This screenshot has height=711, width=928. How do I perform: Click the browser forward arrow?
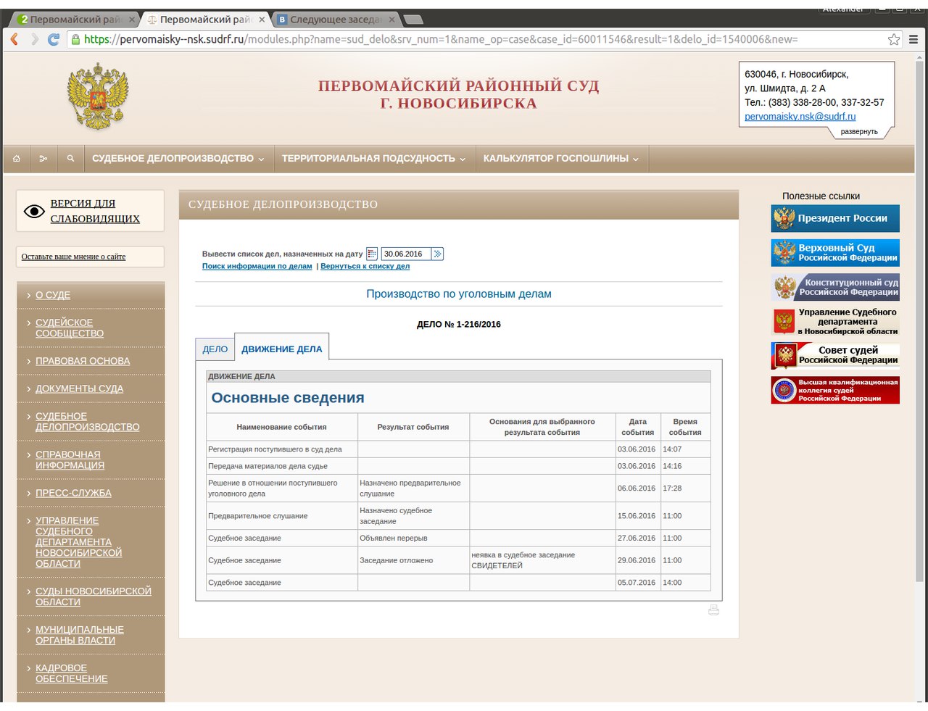tap(34, 39)
